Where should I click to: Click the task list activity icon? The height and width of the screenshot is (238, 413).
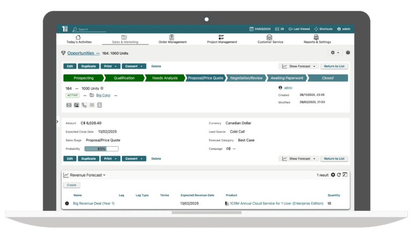(92, 105)
